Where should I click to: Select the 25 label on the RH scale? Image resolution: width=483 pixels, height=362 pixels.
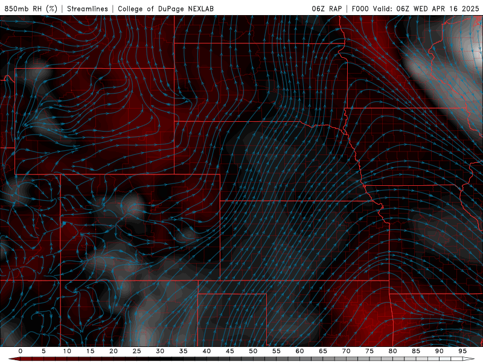click(137, 351)
